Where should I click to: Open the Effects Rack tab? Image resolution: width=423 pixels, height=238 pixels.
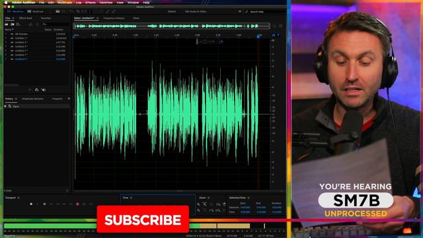(x=25, y=18)
